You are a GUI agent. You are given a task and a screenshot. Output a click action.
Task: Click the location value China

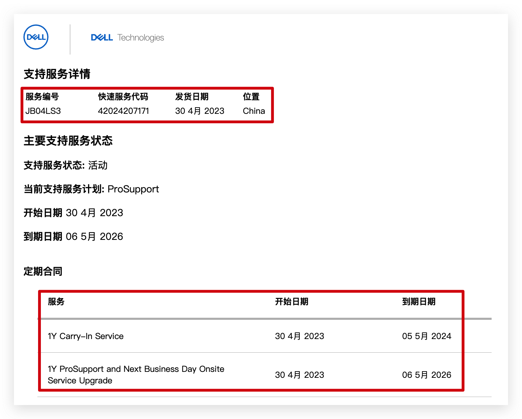pyautogui.click(x=254, y=111)
